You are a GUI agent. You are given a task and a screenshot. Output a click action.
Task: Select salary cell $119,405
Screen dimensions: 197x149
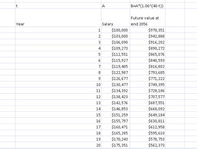pyautogui.click(x=115, y=66)
